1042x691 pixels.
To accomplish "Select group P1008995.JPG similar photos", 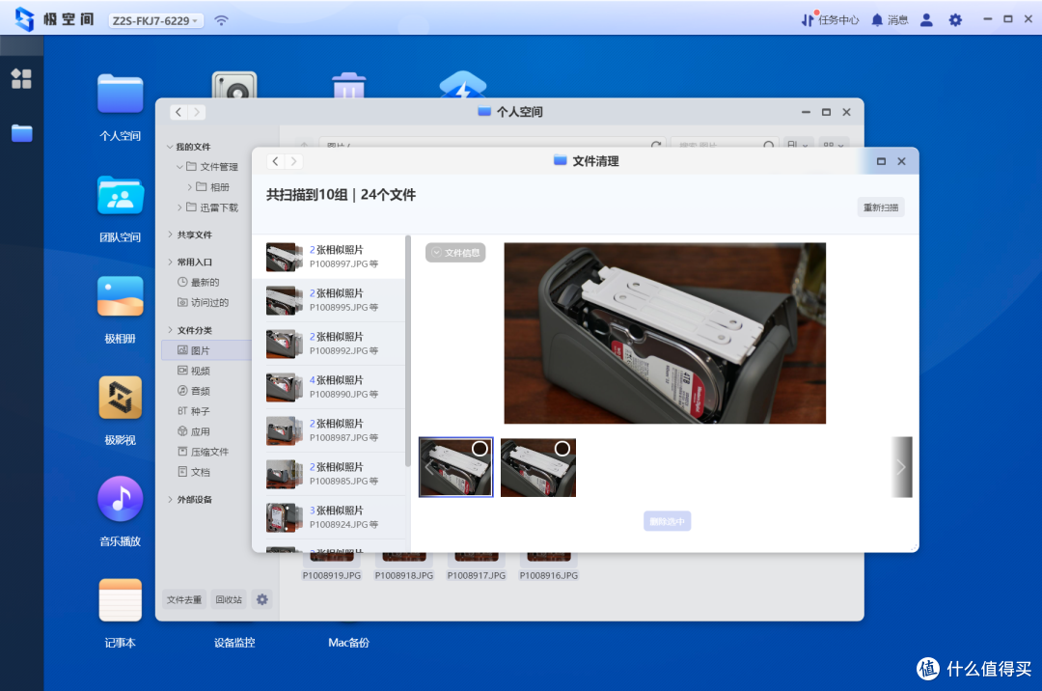I will tap(330, 299).
